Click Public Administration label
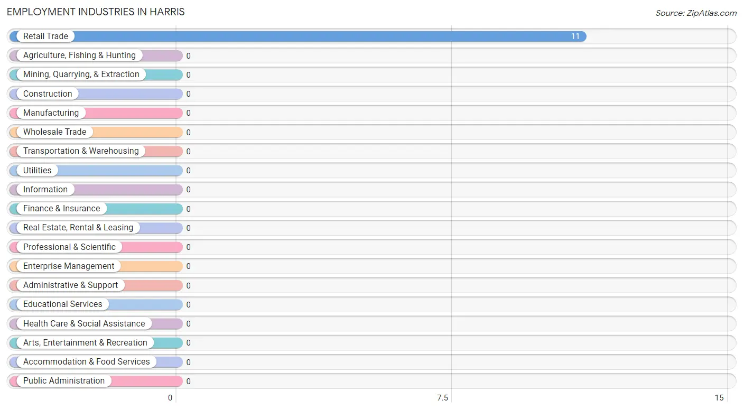Viewport: 743px width, 410px height. pos(64,381)
